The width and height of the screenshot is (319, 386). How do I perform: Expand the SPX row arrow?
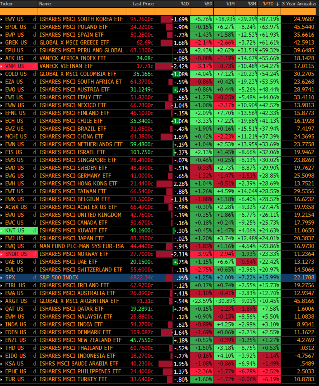[x=1, y=277]
